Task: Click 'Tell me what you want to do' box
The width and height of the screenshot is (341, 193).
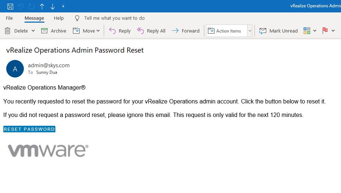Action: [114, 18]
